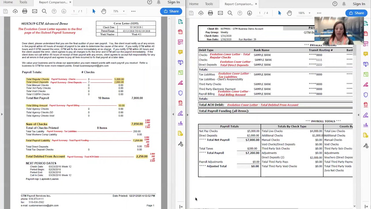
Task: Go to next page in left window
Action: click(64, 11)
